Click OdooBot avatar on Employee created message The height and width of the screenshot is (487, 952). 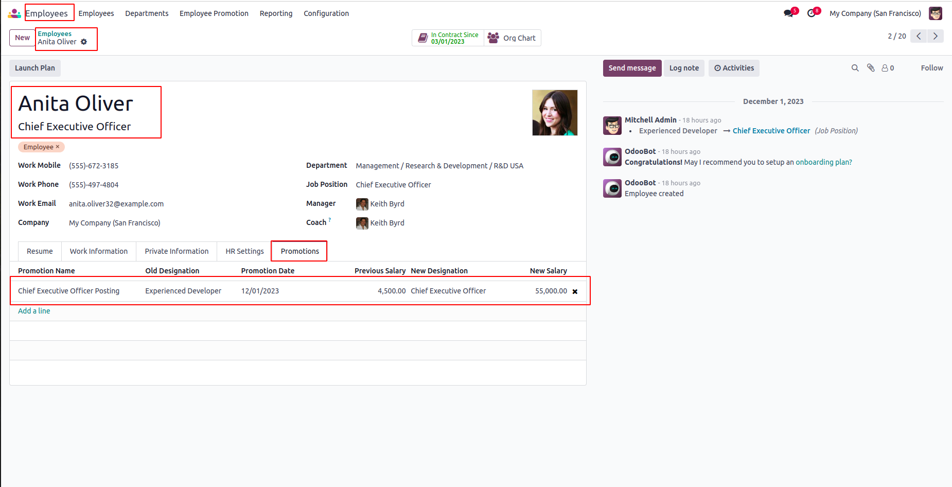pos(612,188)
